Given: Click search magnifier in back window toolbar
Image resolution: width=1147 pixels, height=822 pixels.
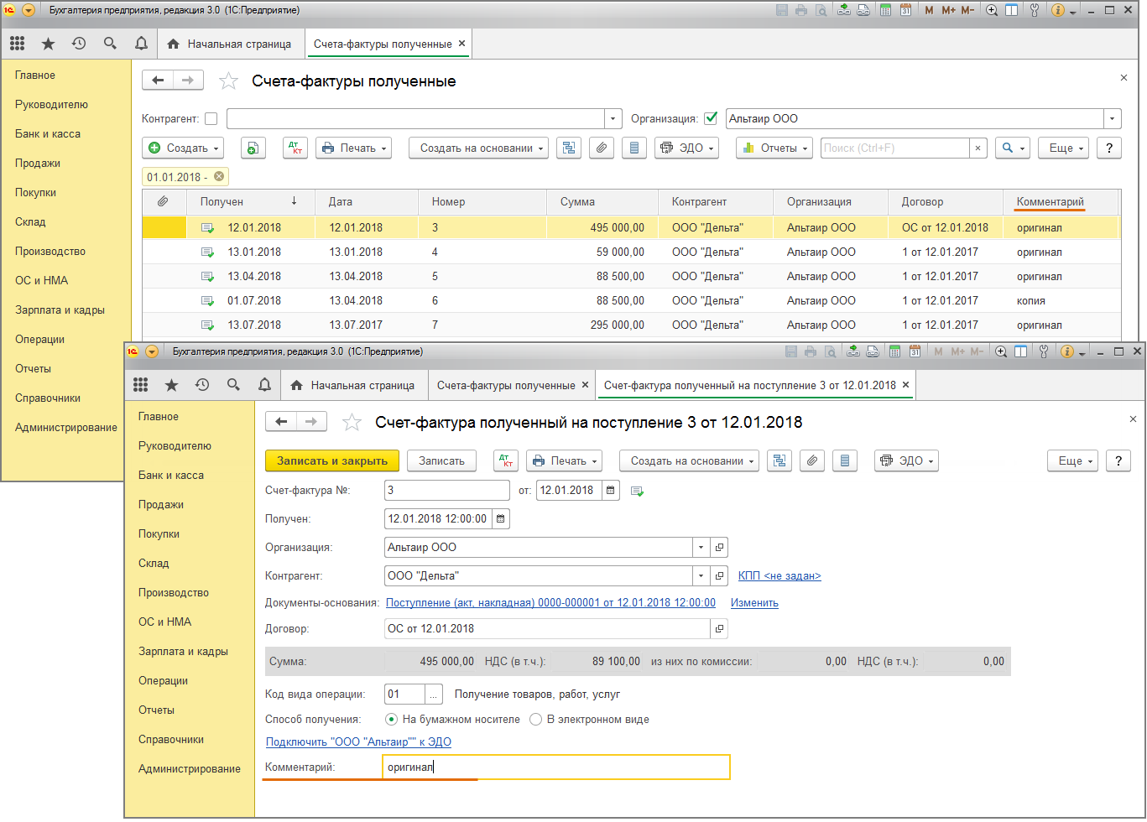Looking at the screenshot, I should pos(110,44).
